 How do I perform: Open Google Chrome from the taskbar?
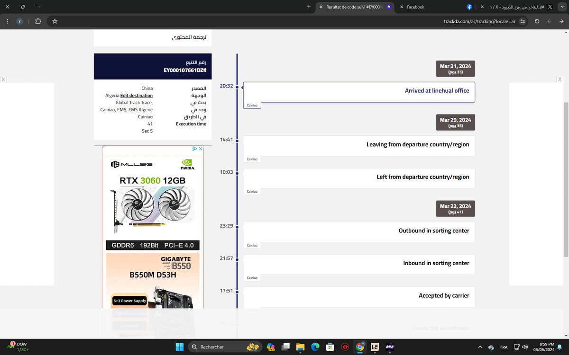[x=360, y=347]
